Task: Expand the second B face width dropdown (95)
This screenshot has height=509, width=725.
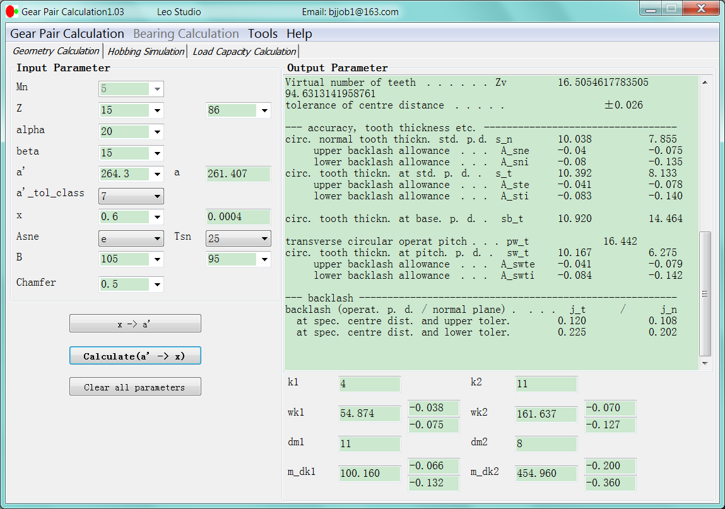Action: click(264, 259)
